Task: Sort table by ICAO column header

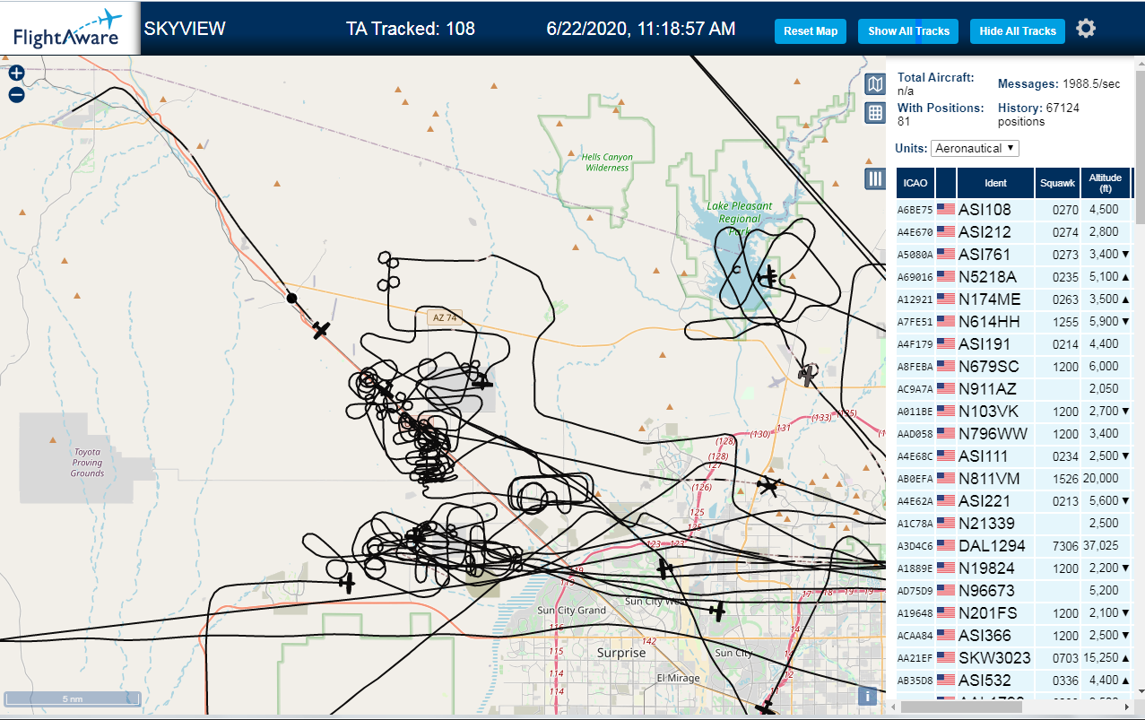Action: click(915, 183)
